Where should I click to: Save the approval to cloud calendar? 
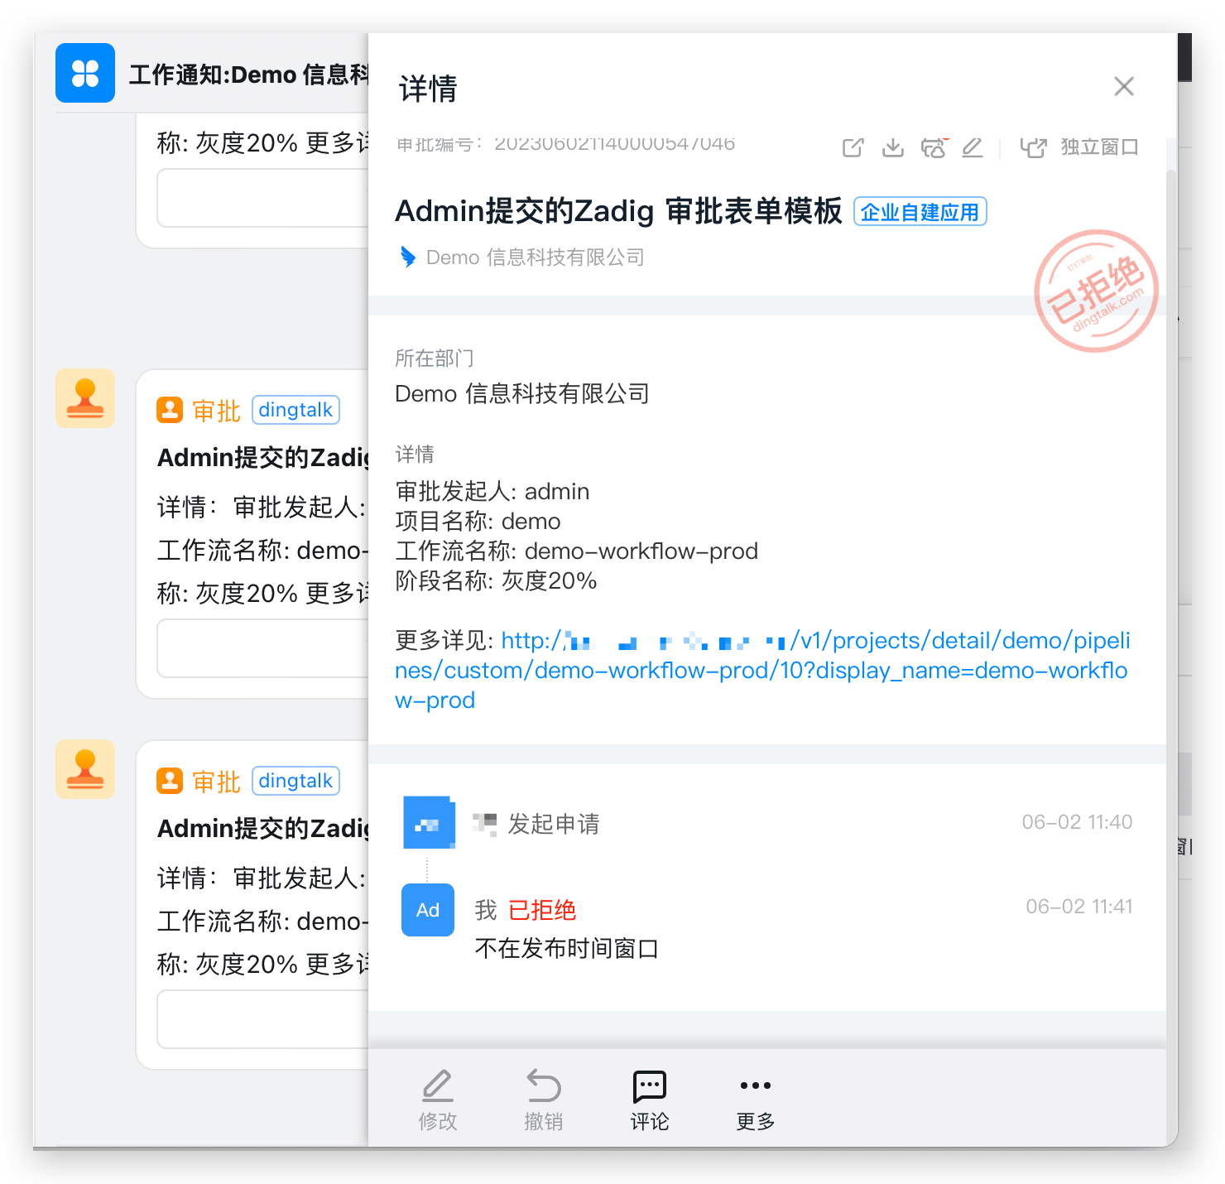(x=934, y=147)
